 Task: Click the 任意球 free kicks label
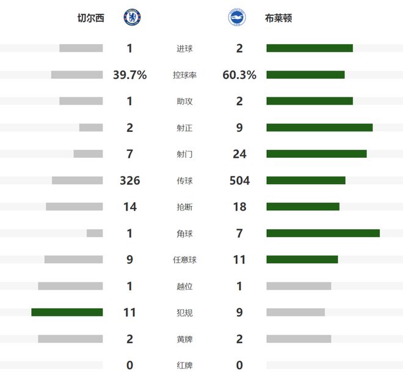[x=184, y=260]
